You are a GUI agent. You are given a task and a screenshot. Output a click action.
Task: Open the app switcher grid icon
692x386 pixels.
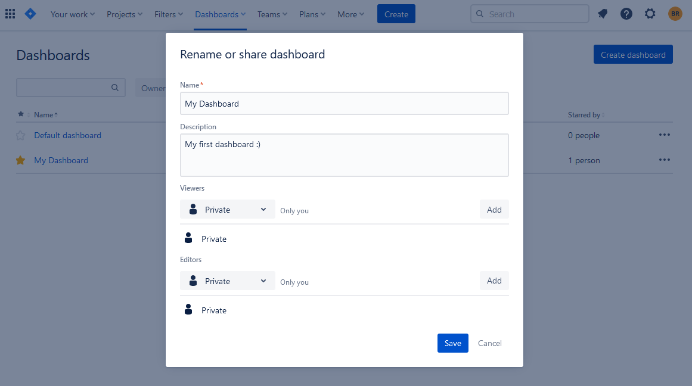tap(10, 14)
